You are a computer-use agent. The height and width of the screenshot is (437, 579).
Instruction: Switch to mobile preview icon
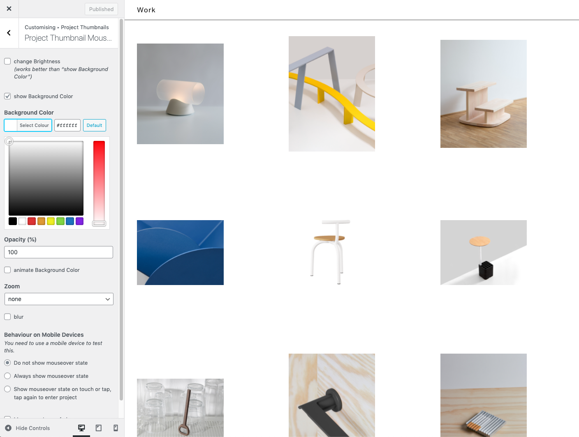116,428
